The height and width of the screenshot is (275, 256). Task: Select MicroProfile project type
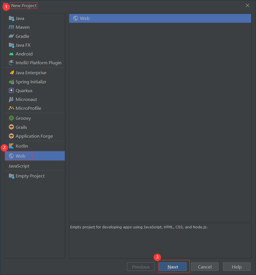(x=35, y=108)
